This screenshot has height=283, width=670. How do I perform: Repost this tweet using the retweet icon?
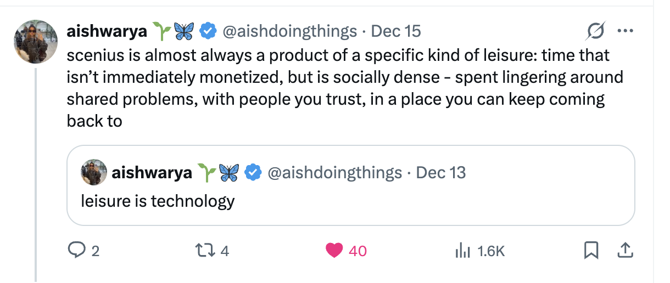tap(208, 251)
